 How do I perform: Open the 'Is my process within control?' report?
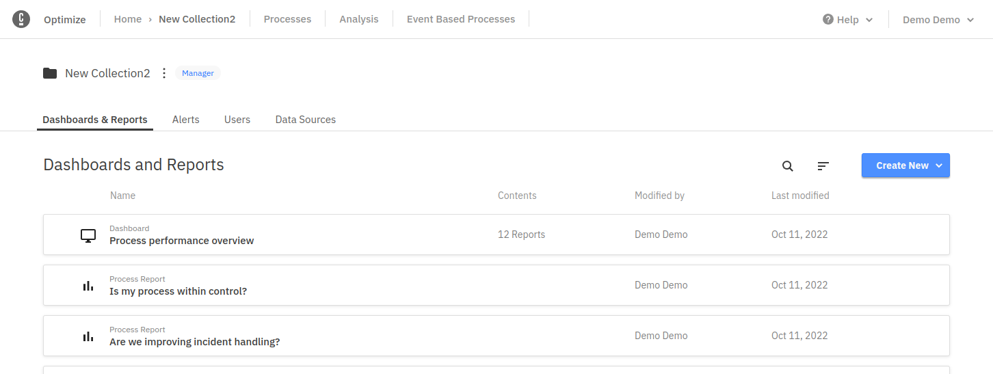click(178, 291)
